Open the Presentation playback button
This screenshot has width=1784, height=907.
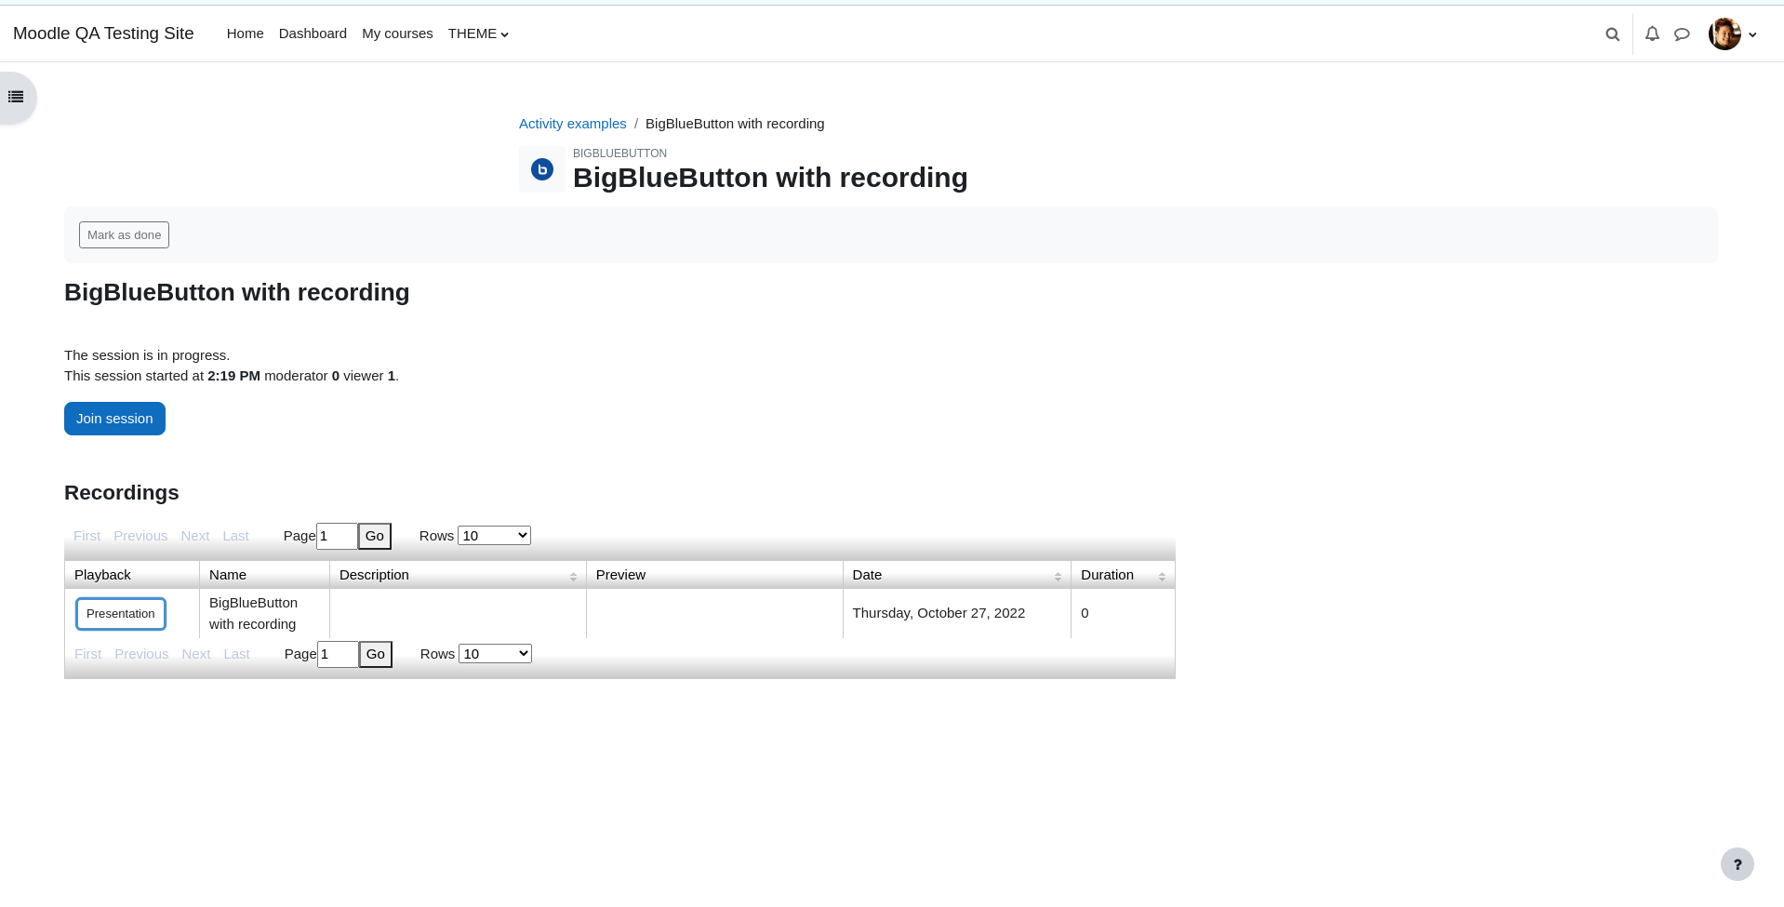click(121, 614)
